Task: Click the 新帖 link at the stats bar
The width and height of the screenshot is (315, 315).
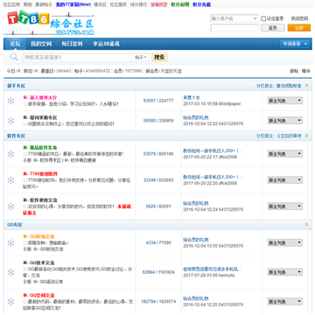Action: pos(294,71)
